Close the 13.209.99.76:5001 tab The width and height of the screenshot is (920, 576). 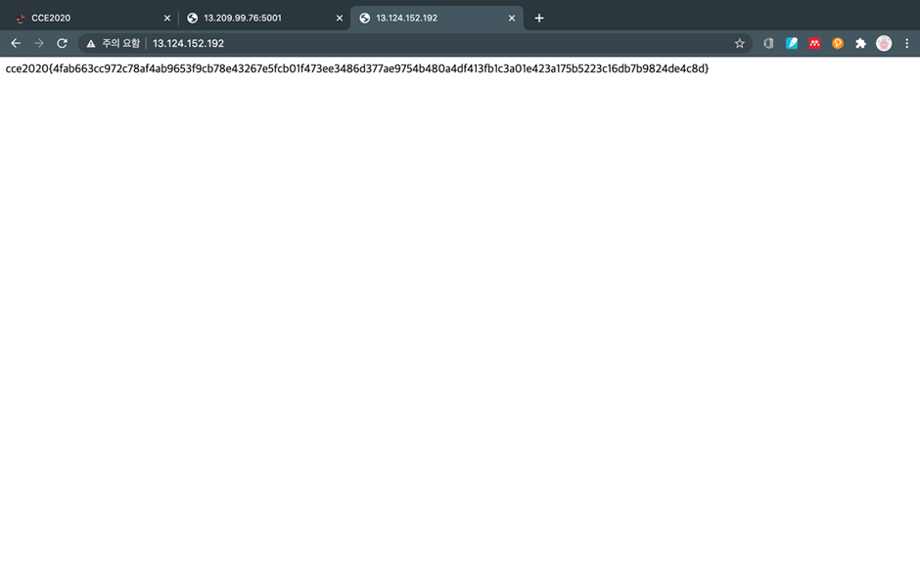340,19
